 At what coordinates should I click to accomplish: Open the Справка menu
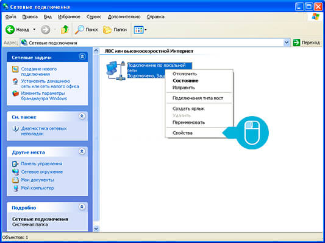click(155, 17)
